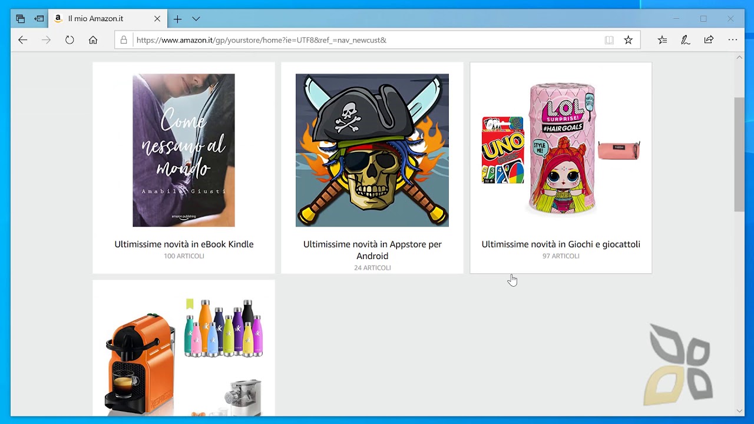754x424 pixels.
Task: Click the vertical scrollbar thumb
Action: tap(739, 154)
